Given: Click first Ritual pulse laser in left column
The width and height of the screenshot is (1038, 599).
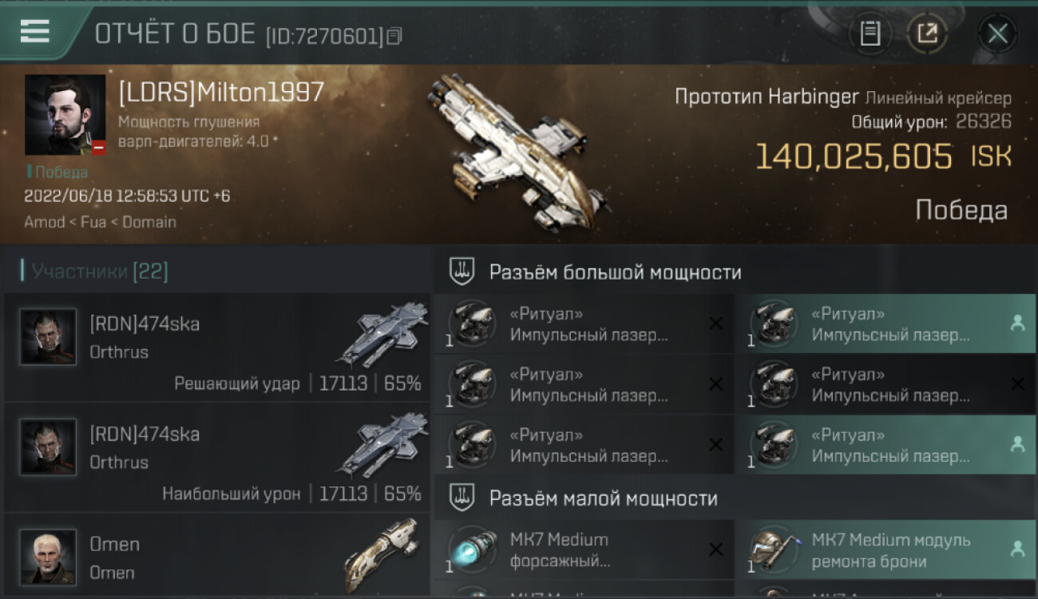Looking at the screenshot, I should coord(584,323).
